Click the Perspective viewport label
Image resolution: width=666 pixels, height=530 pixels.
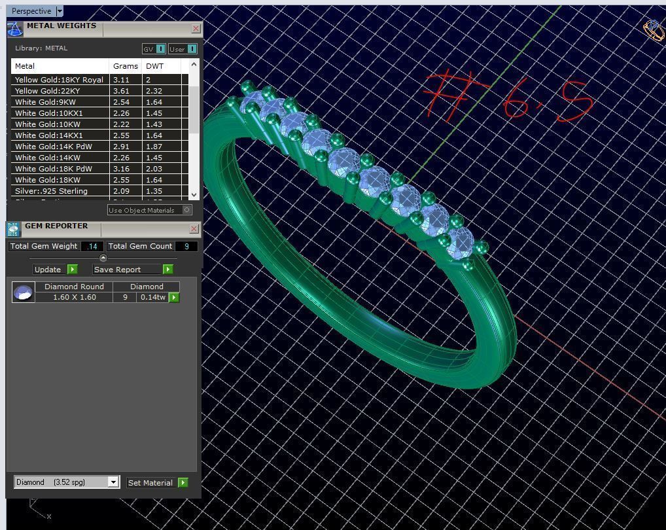coord(31,11)
